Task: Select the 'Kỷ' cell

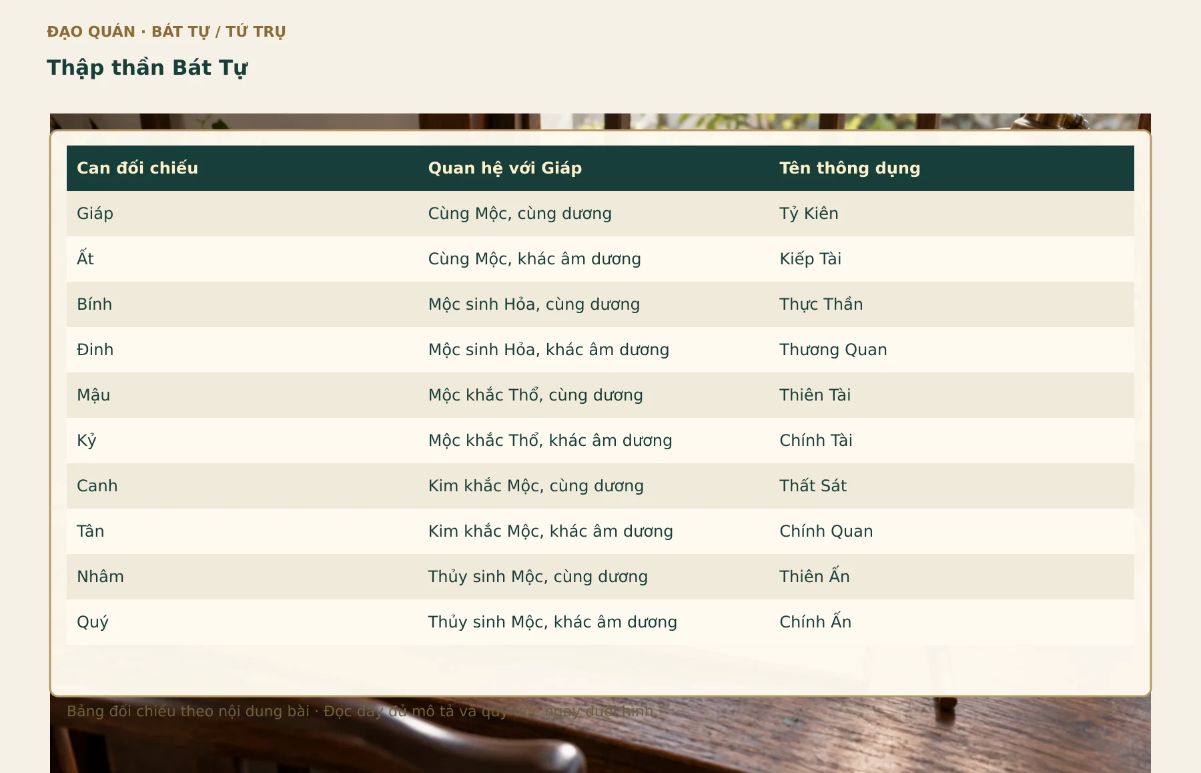Action: [x=242, y=441]
